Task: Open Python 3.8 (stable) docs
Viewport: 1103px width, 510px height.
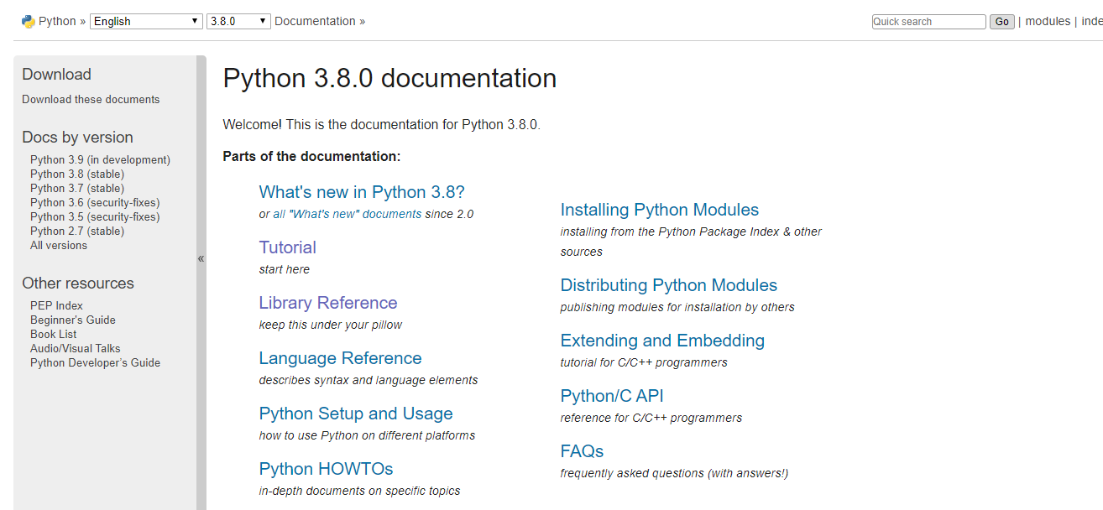Action: click(x=77, y=174)
